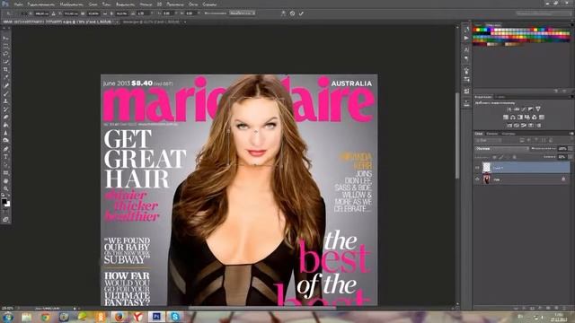Toggle visibility of Layer 1
Image resolution: width=575 pixels, height=323 pixels.
coord(477,168)
